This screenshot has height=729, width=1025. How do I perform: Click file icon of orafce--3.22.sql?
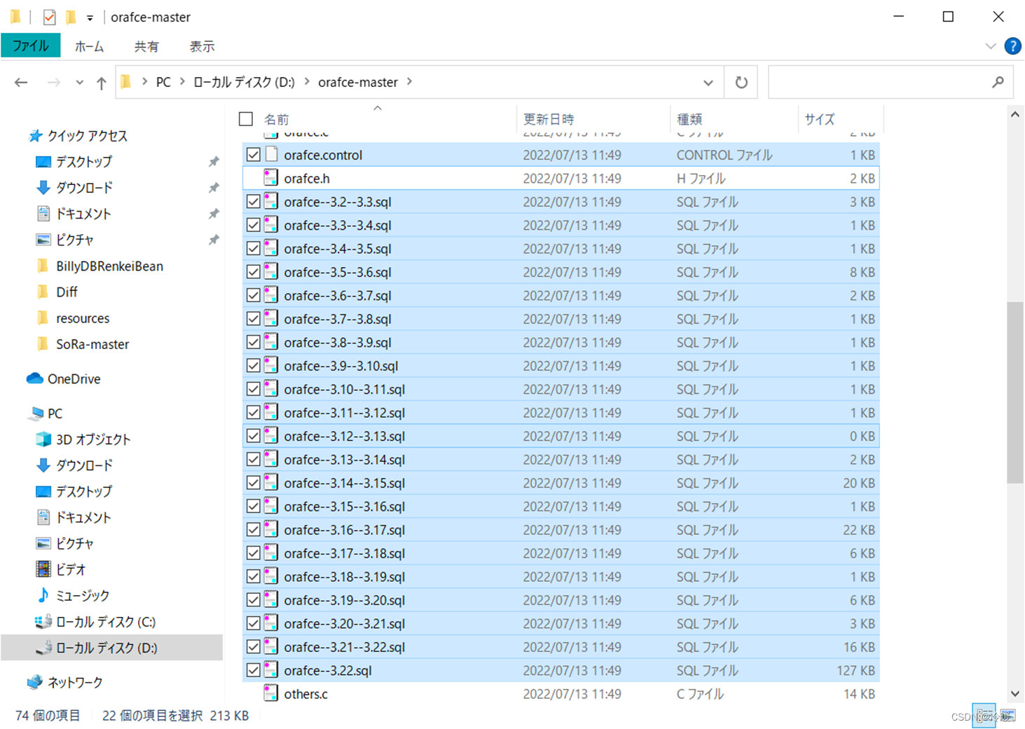click(x=271, y=670)
